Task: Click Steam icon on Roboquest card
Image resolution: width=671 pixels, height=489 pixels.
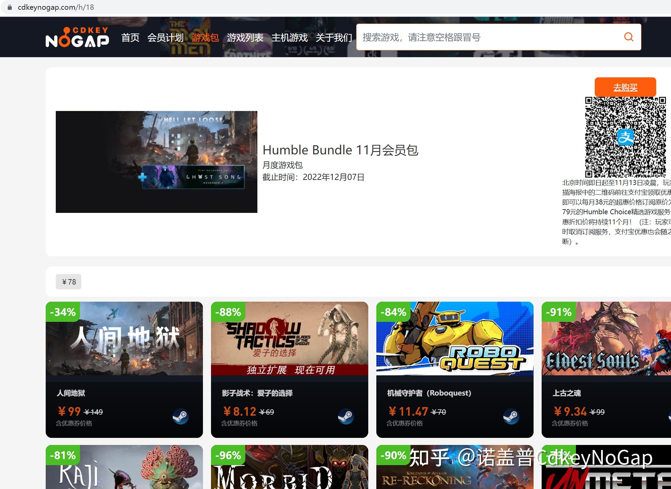Action: tap(511, 416)
